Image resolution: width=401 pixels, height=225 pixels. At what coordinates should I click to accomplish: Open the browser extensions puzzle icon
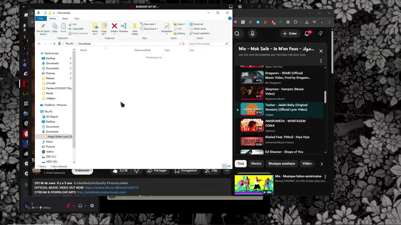(295, 22)
